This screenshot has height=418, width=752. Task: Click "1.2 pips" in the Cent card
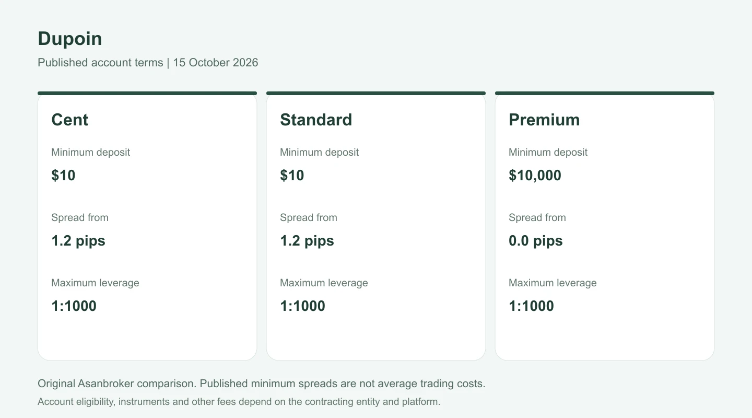(78, 241)
